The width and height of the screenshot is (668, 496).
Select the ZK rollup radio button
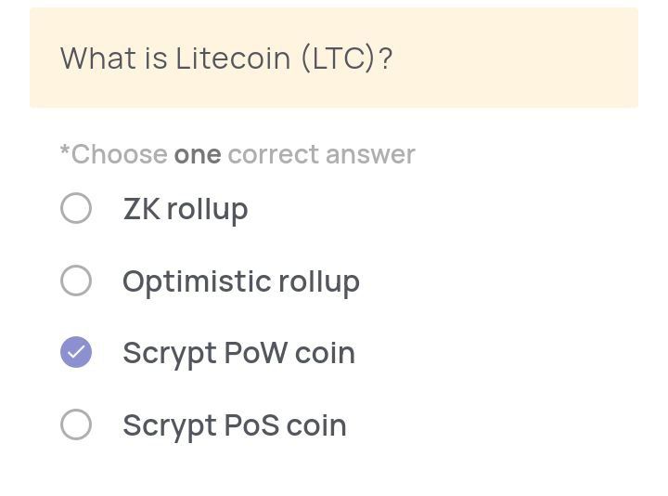coord(76,208)
